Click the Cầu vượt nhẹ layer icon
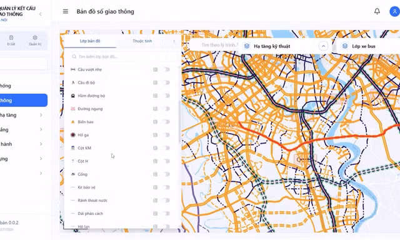The image size is (400, 240). (x=73, y=69)
